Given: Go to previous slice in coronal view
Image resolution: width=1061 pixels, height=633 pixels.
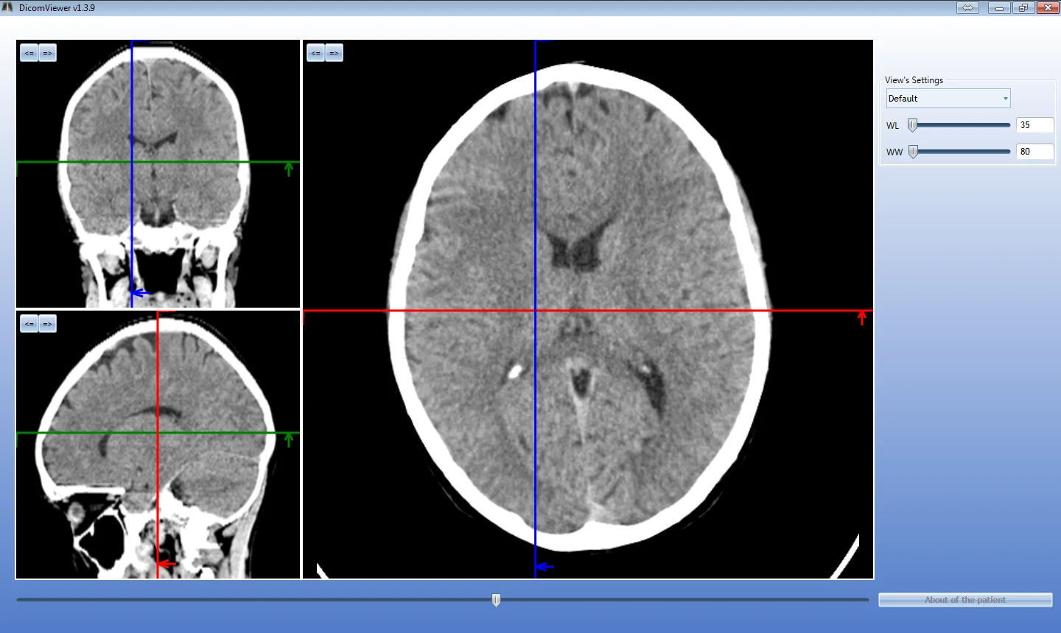Looking at the screenshot, I should 29,53.
